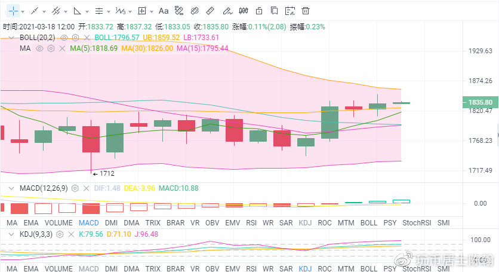Image resolution: width=499 pixels, height=272 pixels.
Task: Select BOLL tab in bottom indicator row
Action: click(369, 268)
